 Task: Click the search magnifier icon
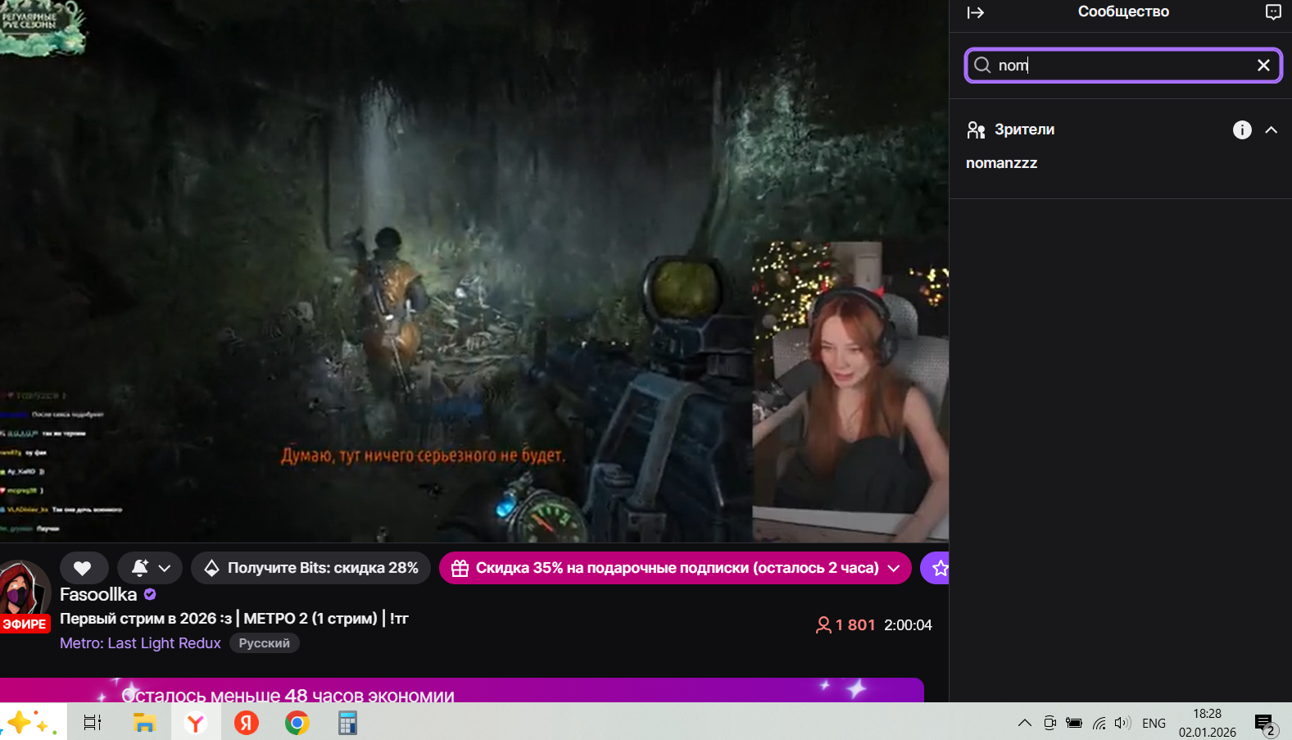982,66
